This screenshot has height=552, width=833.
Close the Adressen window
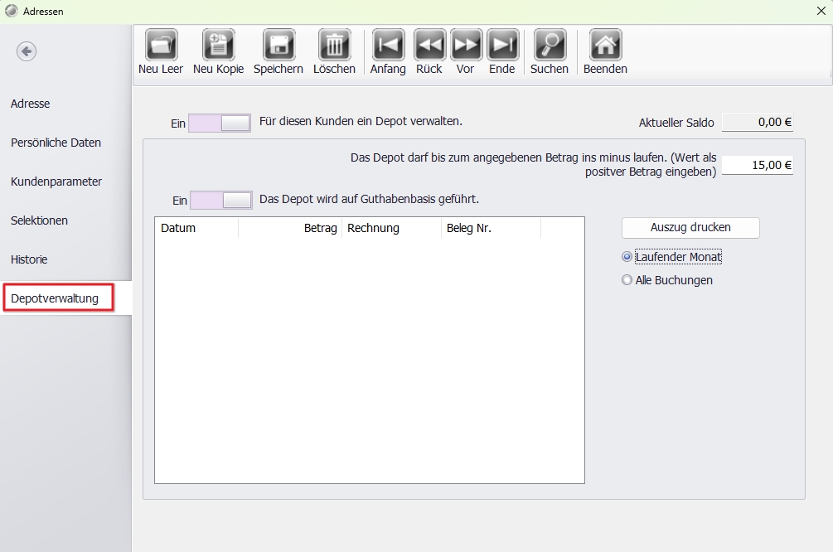tap(821, 11)
